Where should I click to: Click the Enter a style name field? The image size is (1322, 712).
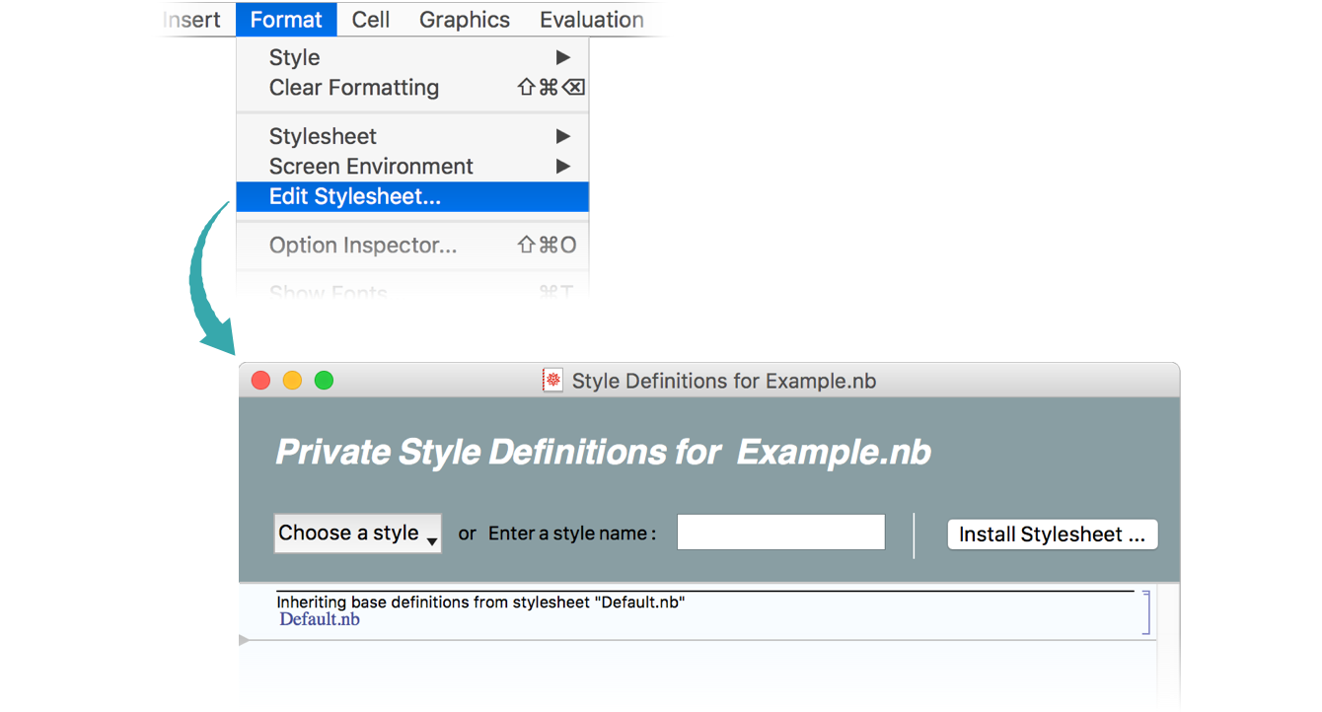[x=780, y=533]
